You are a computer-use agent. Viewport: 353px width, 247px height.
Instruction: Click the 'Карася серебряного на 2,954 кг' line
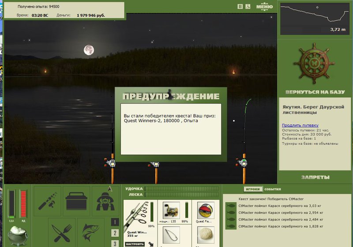[x=281, y=213]
